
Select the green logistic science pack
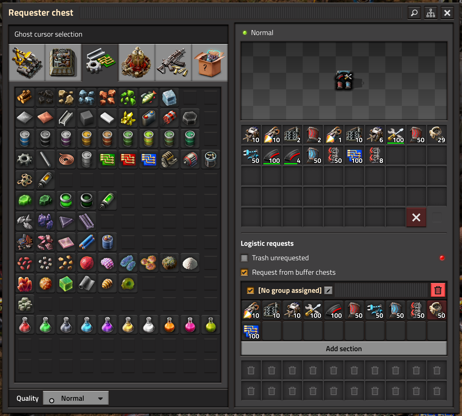[x=45, y=325]
